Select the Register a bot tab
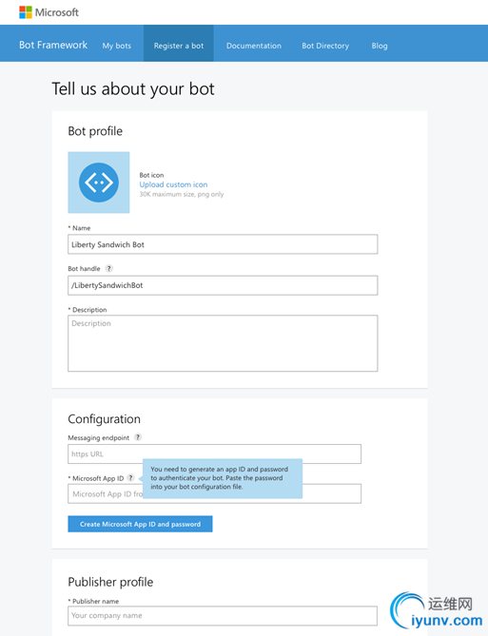 pyautogui.click(x=179, y=44)
